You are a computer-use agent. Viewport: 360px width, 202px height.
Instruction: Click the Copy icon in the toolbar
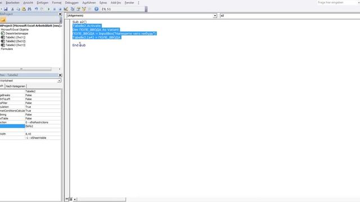click(x=18, y=9)
